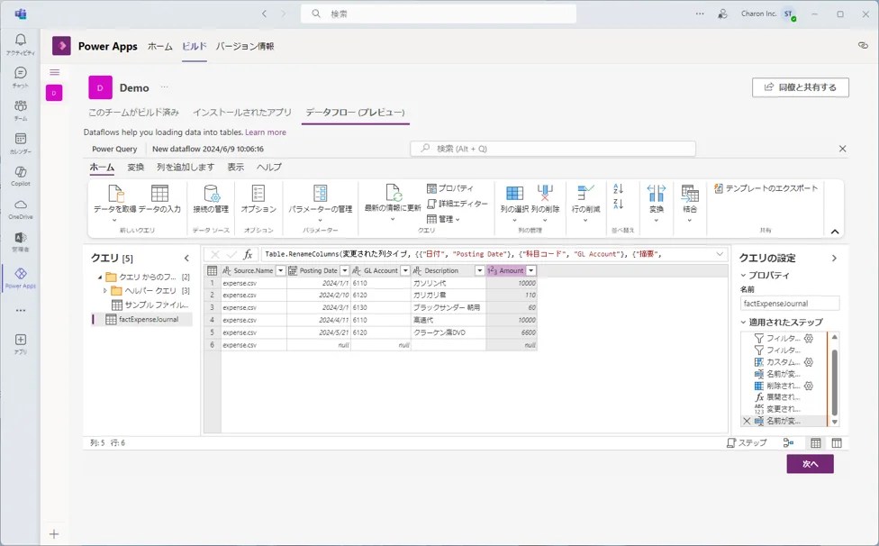Viewport: 879px width, 546px height.
Task: Toggle the step script view (ステップ) button
Action: click(x=746, y=443)
